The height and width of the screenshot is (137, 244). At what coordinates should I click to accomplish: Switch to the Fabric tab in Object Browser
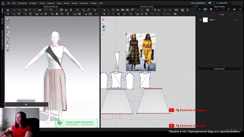click(x=205, y=9)
